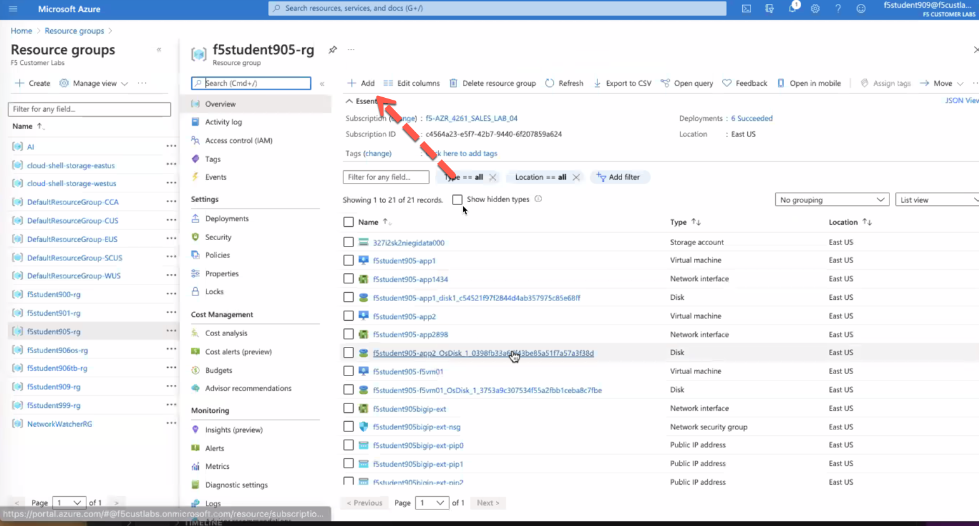Click Open query in the command bar

tap(687, 83)
